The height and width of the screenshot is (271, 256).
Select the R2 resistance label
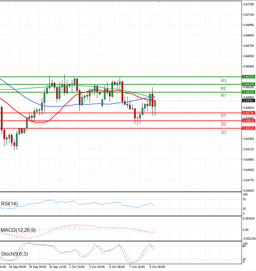pyautogui.click(x=223, y=88)
